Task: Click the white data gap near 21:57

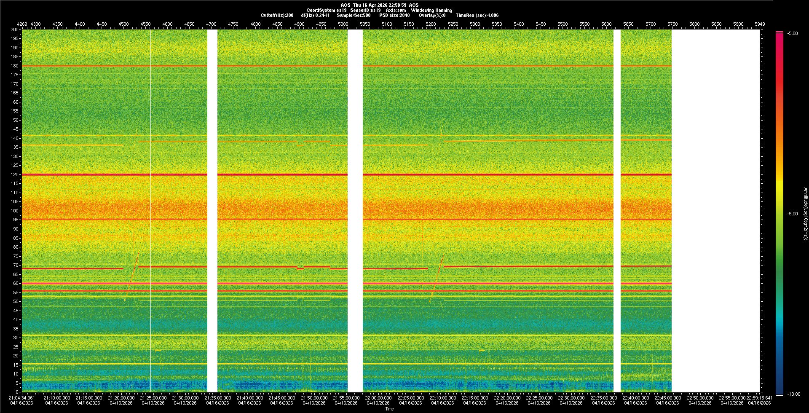Action: [x=355, y=211]
